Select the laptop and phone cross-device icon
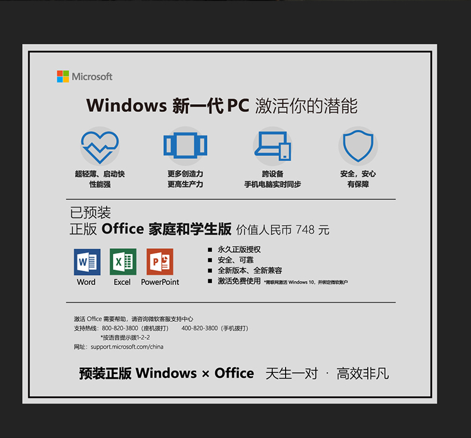471x438 pixels. click(x=272, y=146)
